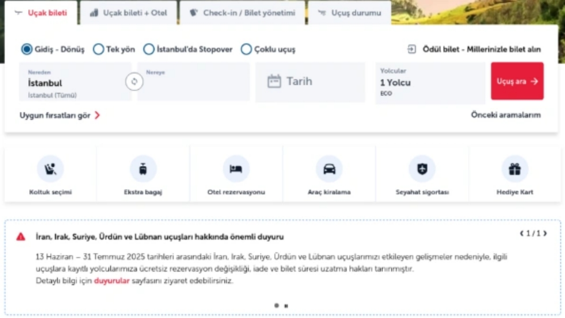Enable the İstanbul'da Stopover option

coord(149,49)
